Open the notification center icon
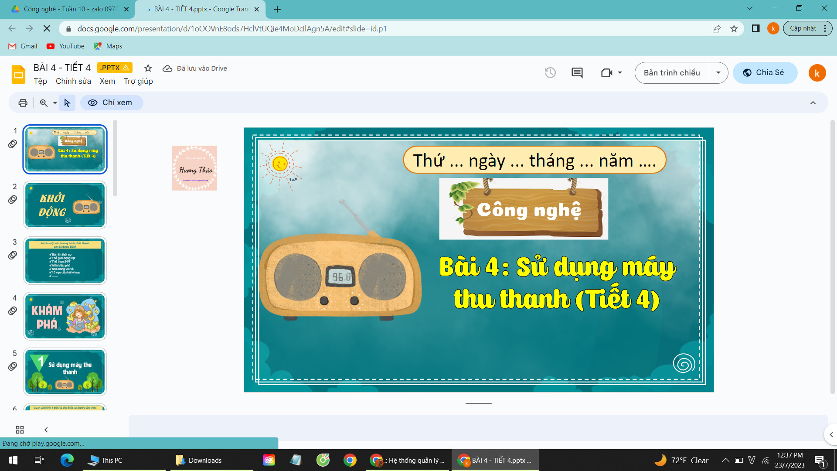This screenshot has width=837, height=471. 820,461
